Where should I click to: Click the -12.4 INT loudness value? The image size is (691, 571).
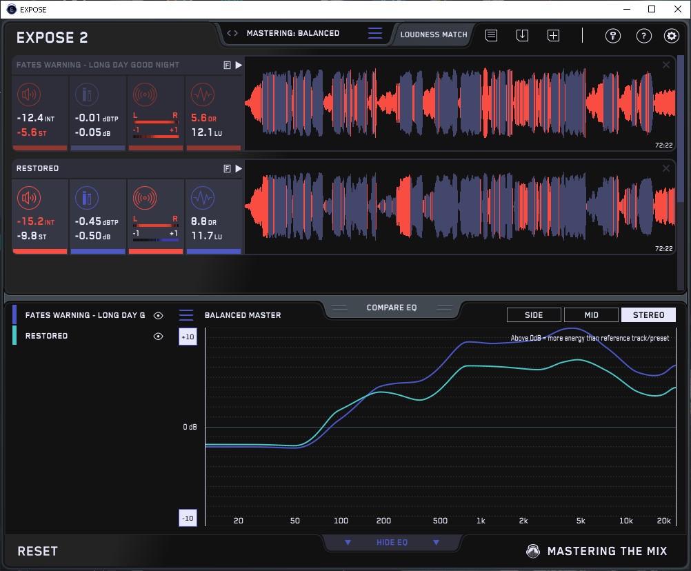(x=36, y=118)
